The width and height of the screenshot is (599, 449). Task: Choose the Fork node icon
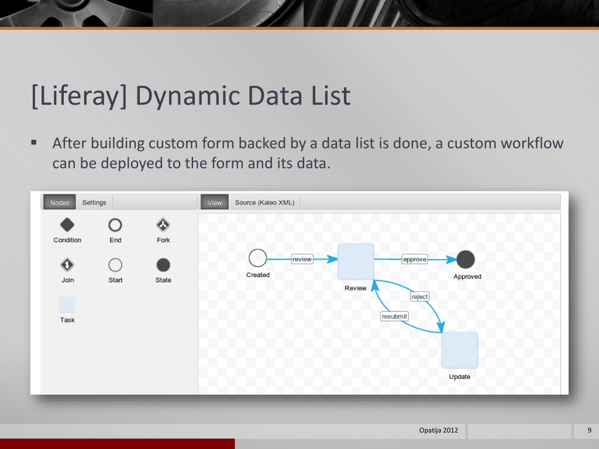coord(163,225)
